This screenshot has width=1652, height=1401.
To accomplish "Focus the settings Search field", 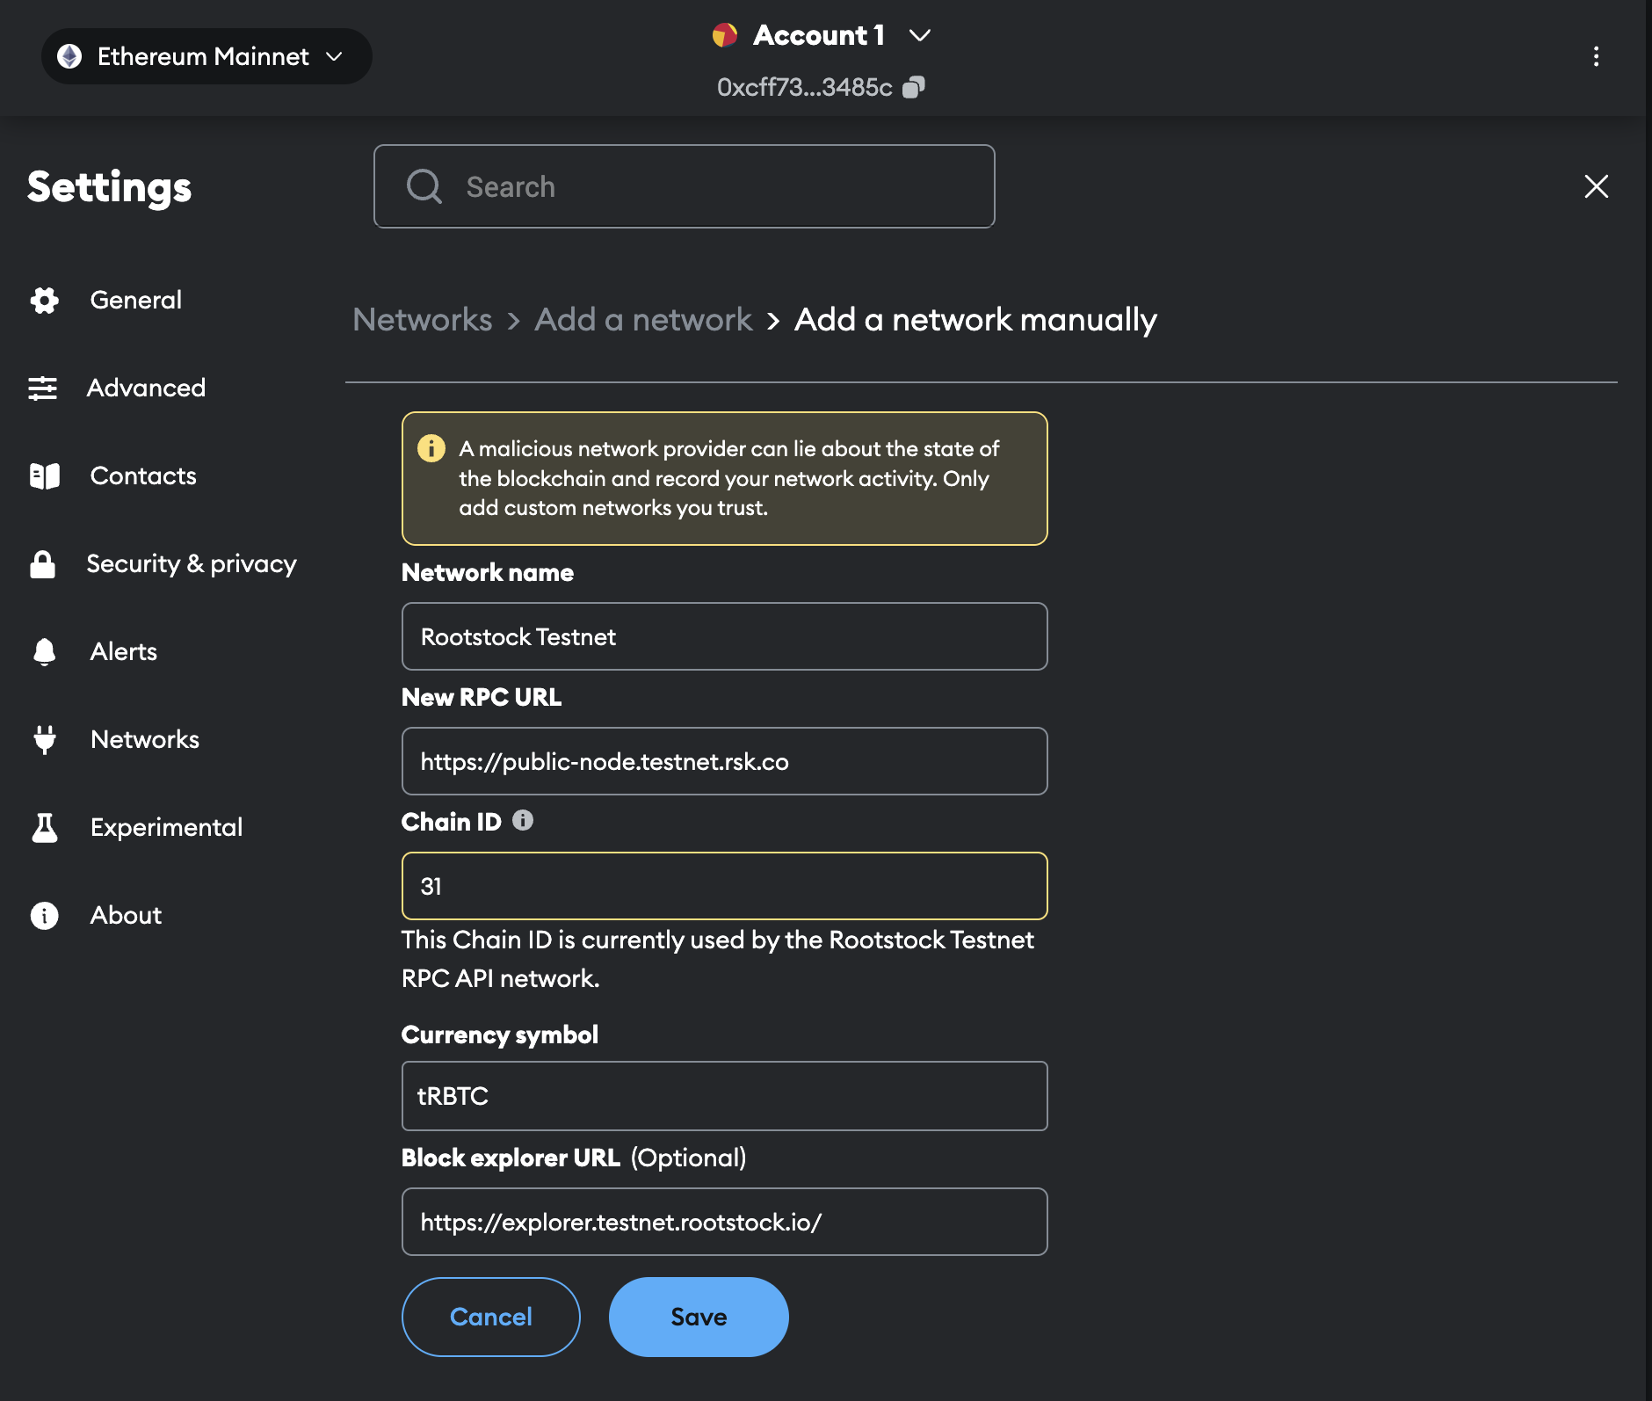I will click(x=685, y=186).
